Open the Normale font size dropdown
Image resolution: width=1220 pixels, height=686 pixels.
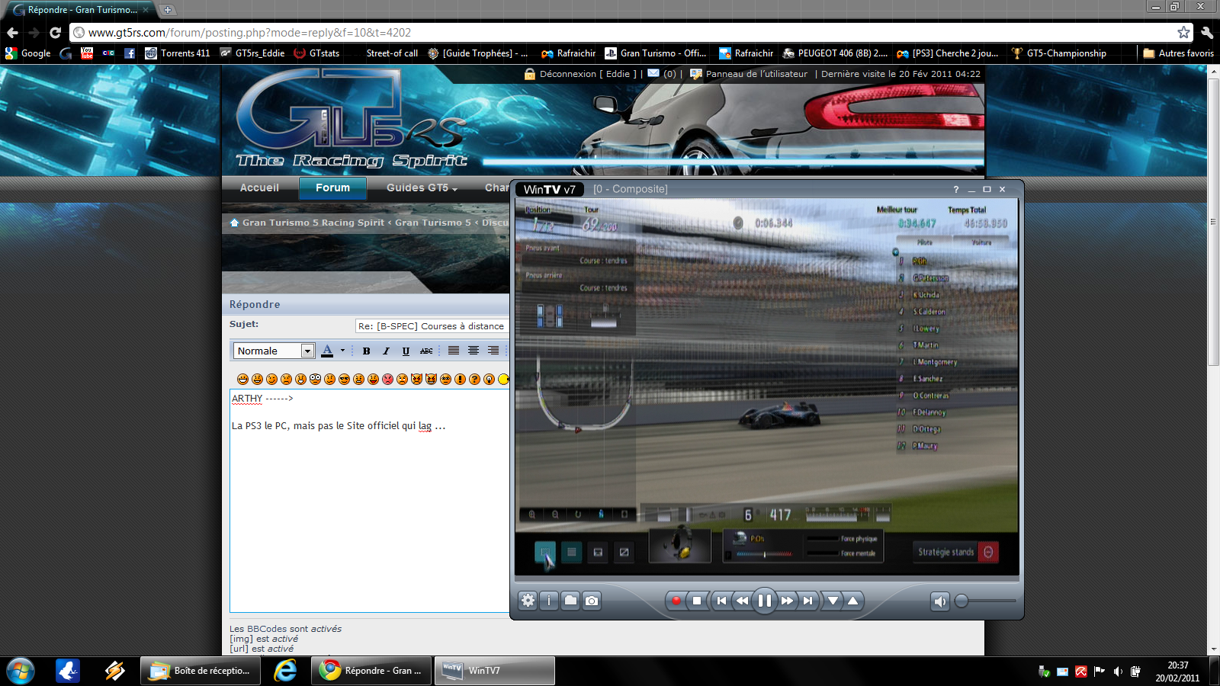click(x=274, y=351)
